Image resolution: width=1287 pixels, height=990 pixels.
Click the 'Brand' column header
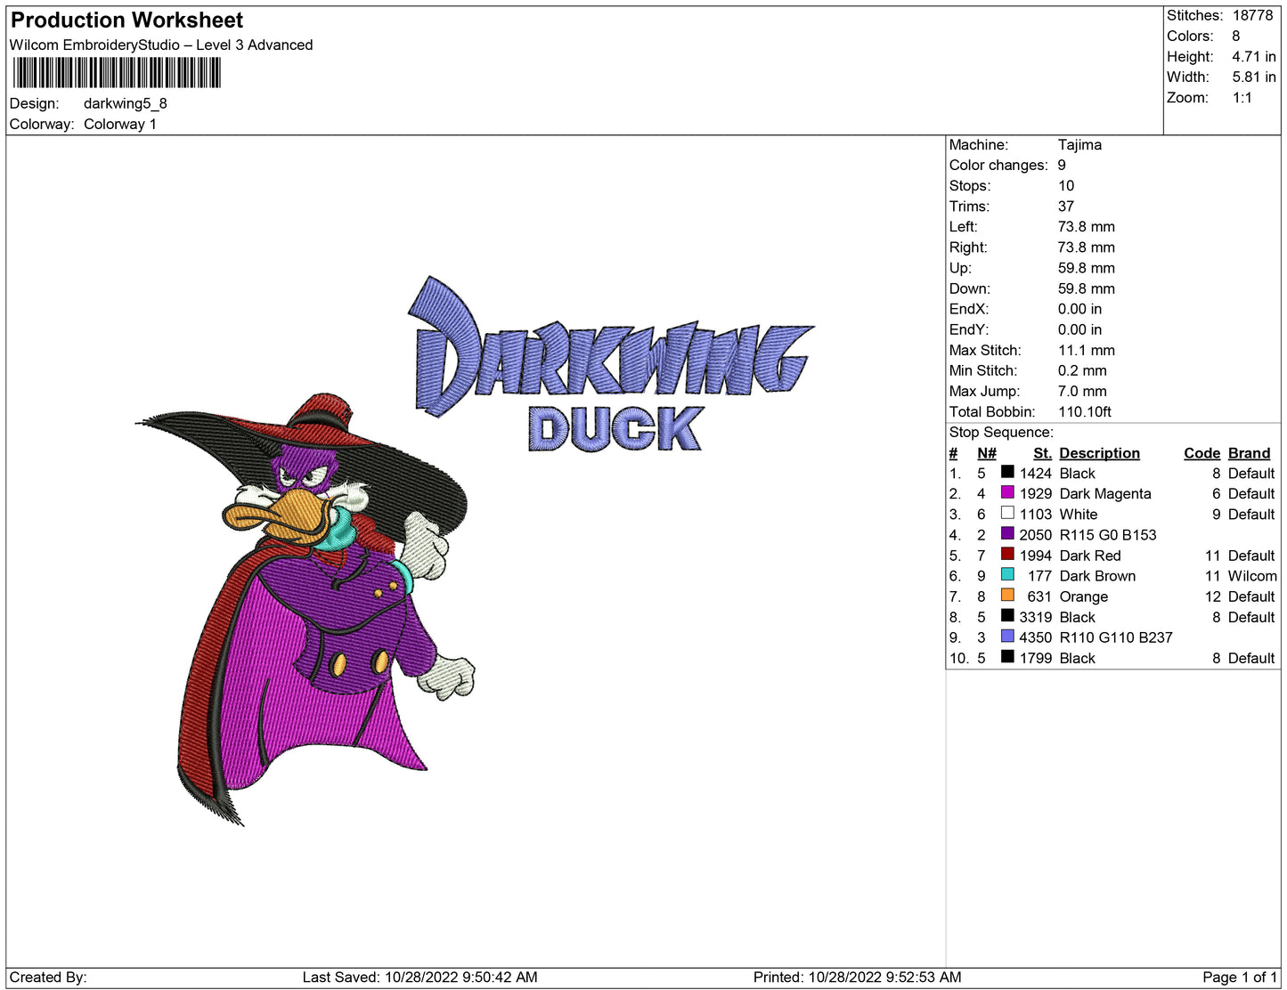(1250, 453)
